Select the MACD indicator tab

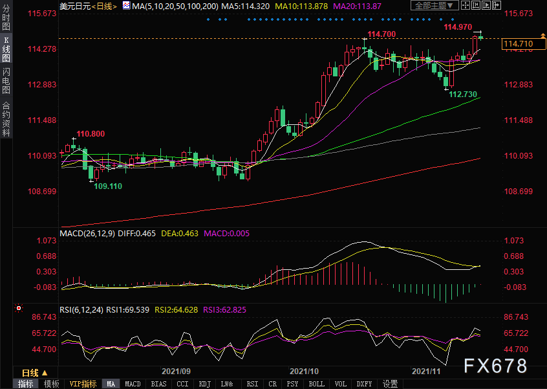pyautogui.click(x=133, y=384)
